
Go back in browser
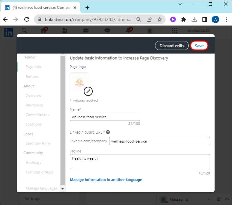pyautogui.click(x=5, y=19)
